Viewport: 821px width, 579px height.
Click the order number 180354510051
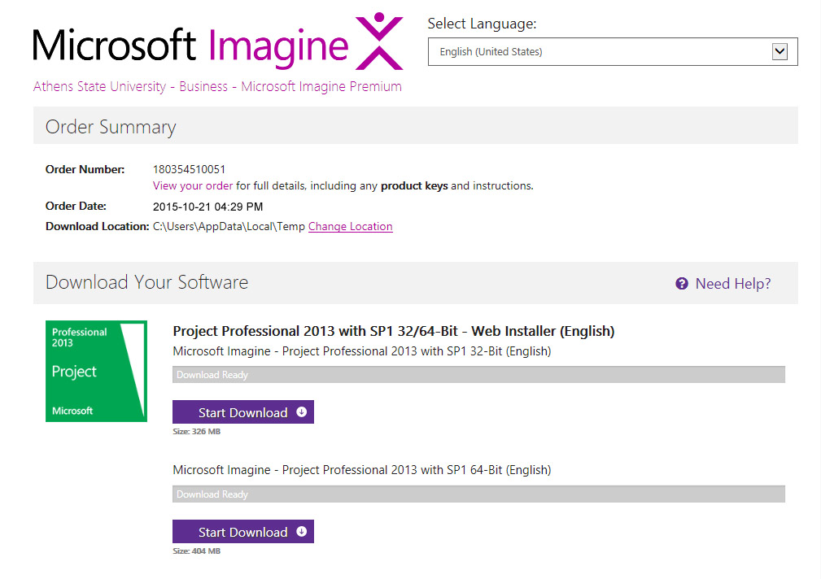click(189, 169)
